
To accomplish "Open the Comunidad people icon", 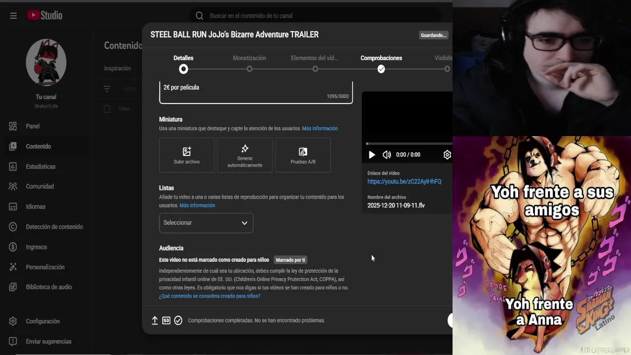I will pos(13,186).
